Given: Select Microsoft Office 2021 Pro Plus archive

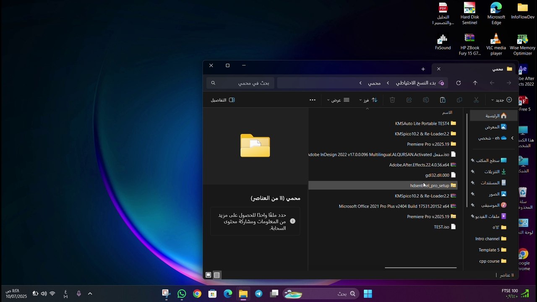Looking at the screenshot, I should point(397,206).
